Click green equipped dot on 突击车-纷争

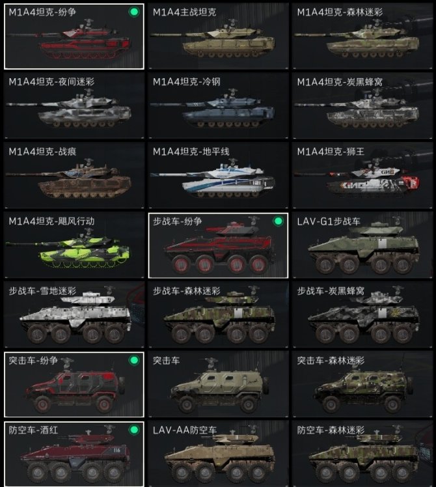(x=134, y=360)
